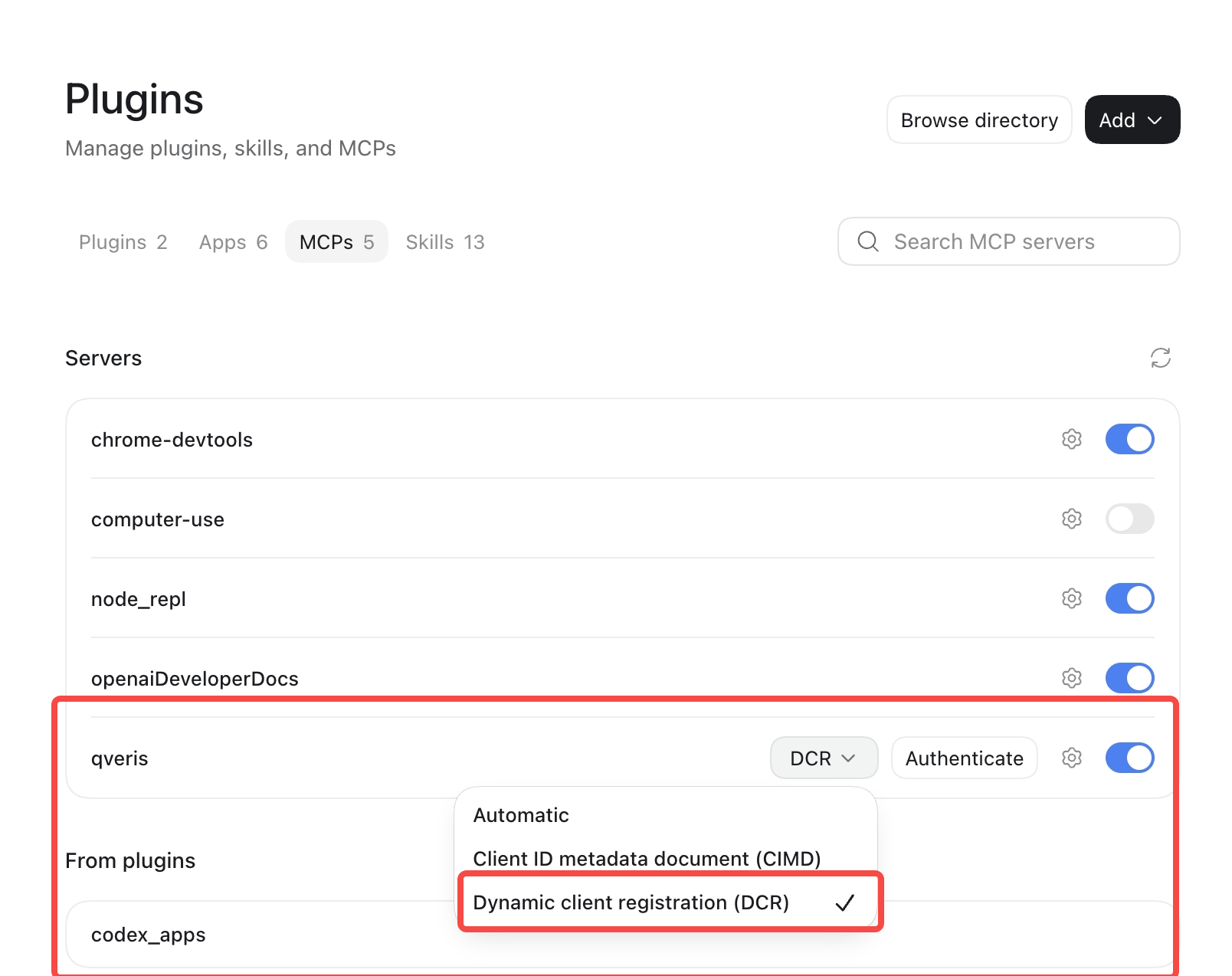Select Client ID metadata document (CIMD)

click(x=666, y=859)
